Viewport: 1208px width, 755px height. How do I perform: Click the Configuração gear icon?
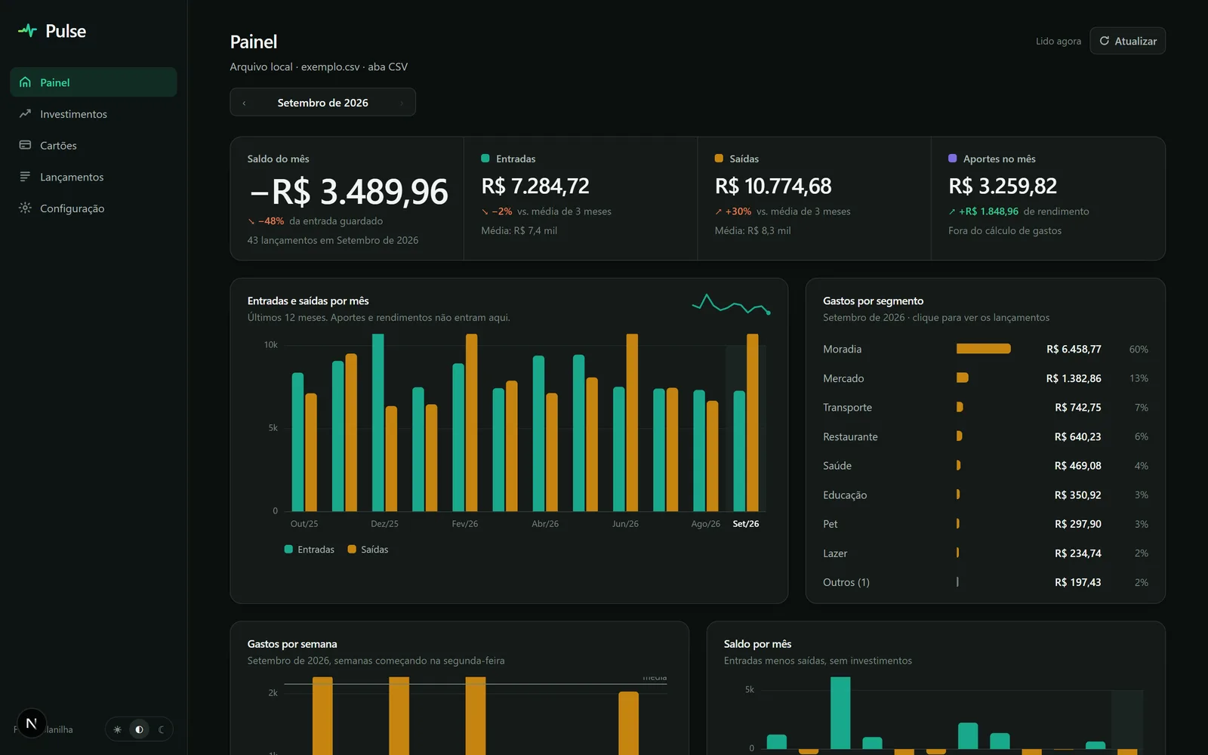(x=25, y=208)
